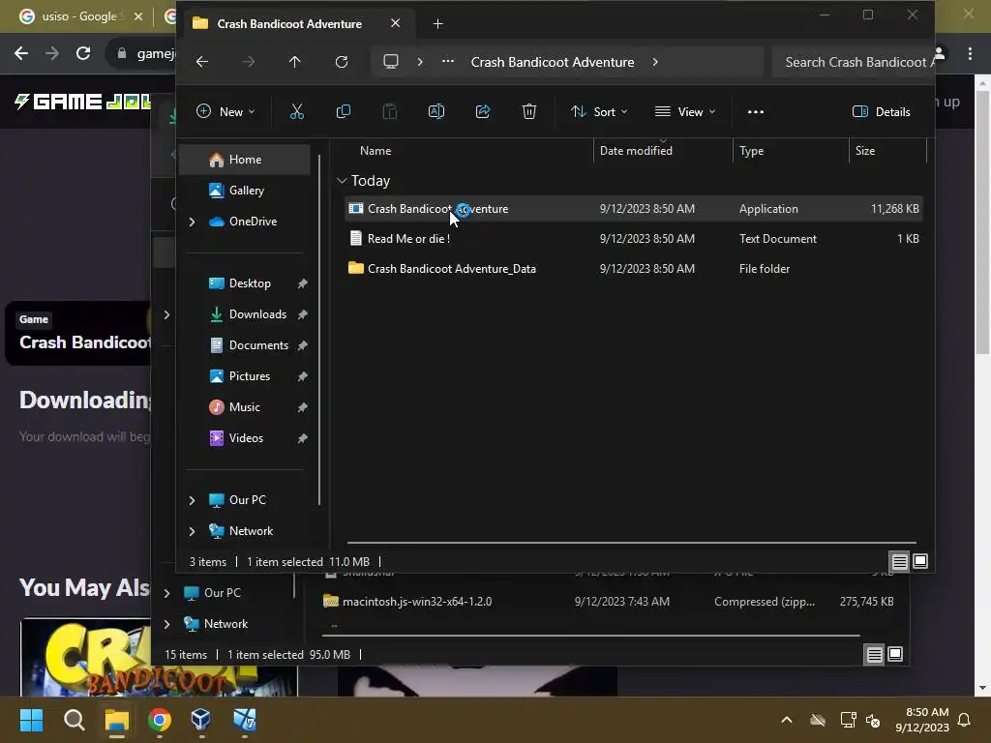Open Chrome from the taskbar
The image size is (991, 743).
[160, 720]
